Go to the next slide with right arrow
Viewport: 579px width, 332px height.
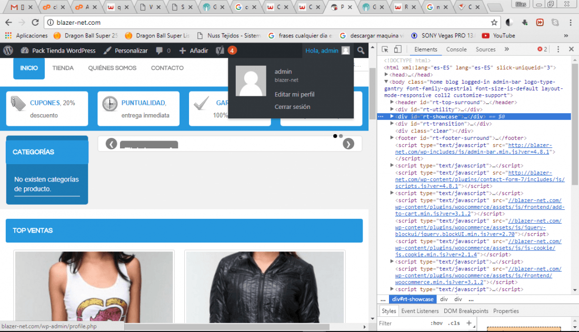pos(348,144)
